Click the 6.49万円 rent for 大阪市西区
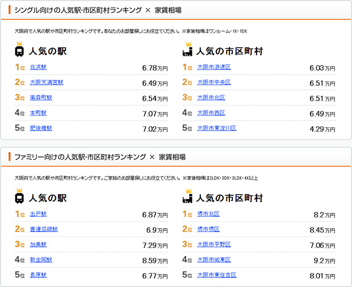This screenshot has height=287, width=352. [322, 114]
